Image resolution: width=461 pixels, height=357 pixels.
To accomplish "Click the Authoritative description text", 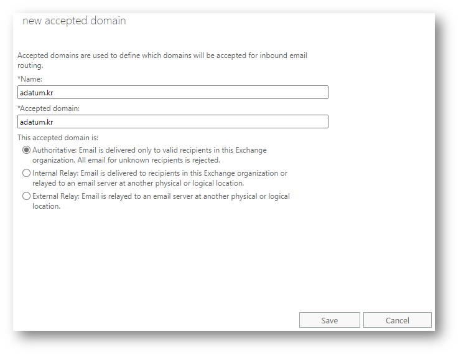I will pos(149,155).
